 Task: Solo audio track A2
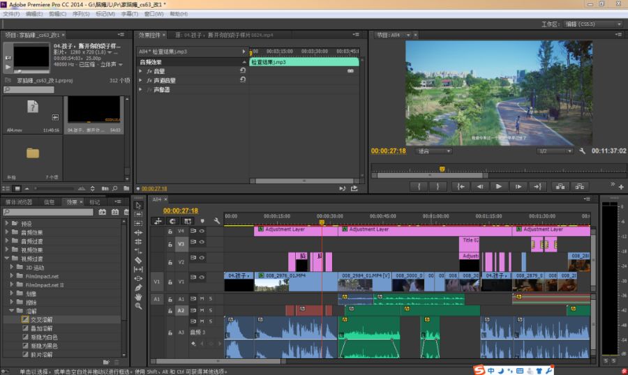pos(211,310)
